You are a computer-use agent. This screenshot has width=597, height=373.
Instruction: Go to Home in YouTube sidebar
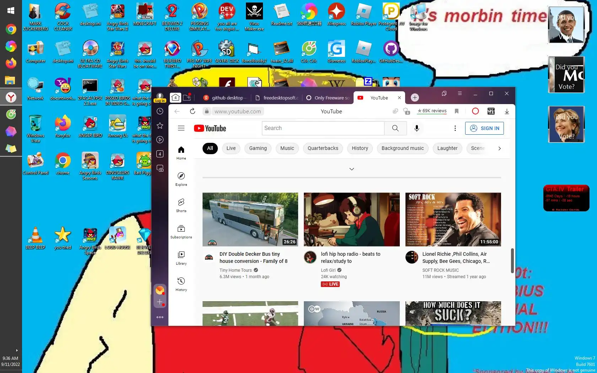tap(181, 153)
